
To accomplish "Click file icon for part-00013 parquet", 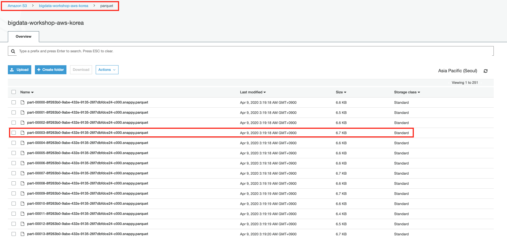I will point(23,234).
